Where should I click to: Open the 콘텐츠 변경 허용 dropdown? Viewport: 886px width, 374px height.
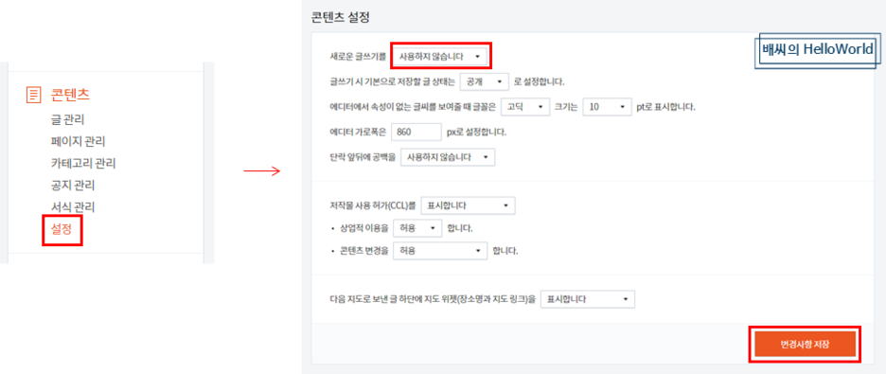[439, 250]
